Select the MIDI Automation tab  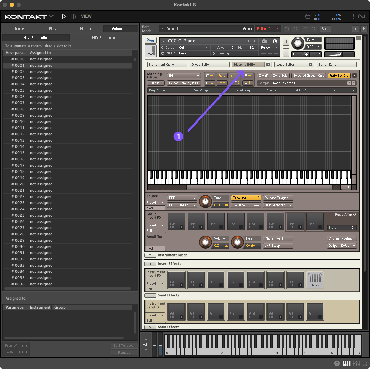104,38
